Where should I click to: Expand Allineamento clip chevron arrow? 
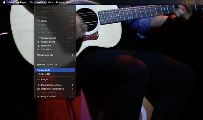(x=73, y=55)
